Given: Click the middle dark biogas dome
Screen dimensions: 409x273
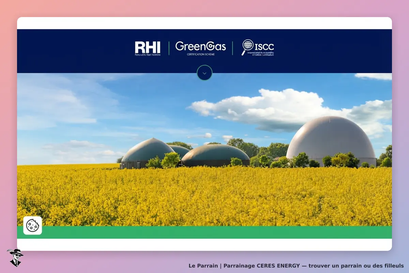Looking at the screenshot, I should 215,155.
